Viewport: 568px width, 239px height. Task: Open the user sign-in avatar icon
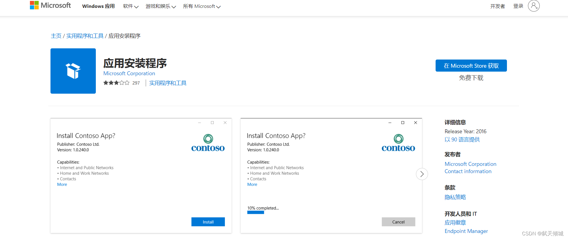[x=534, y=6]
